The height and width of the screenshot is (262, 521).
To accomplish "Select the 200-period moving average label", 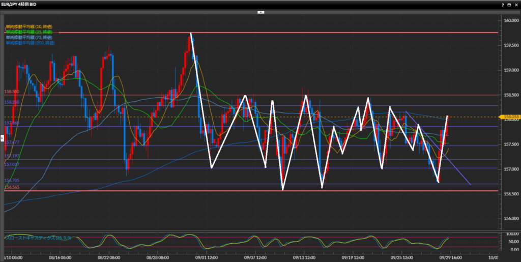I will pos(30,43).
